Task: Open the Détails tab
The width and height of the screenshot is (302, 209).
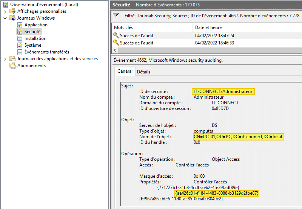Action: pyautogui.click(x=143, y=72)
